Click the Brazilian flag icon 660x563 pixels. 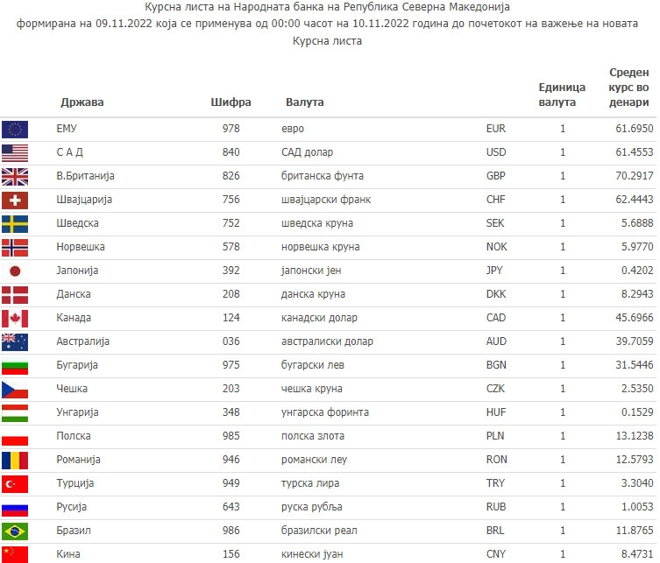pos(15,531)
